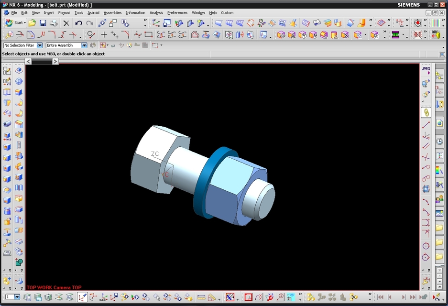Click the Measure Angle icon
The width and height of the screenshot is (448, 306).
click(212, 297)
